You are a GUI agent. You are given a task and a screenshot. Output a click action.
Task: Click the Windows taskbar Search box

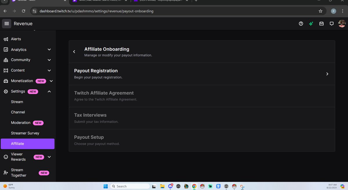130,186
